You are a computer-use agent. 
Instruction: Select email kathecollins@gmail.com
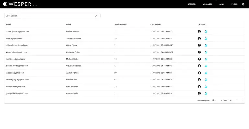(16, 52)
